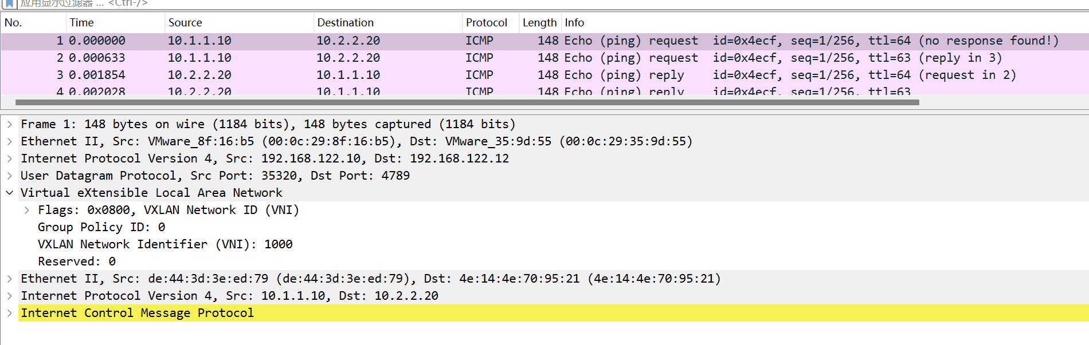This screenshot has height=345, width=1089.
Task: Sort packets by No. column header
Action: (33, 22)
